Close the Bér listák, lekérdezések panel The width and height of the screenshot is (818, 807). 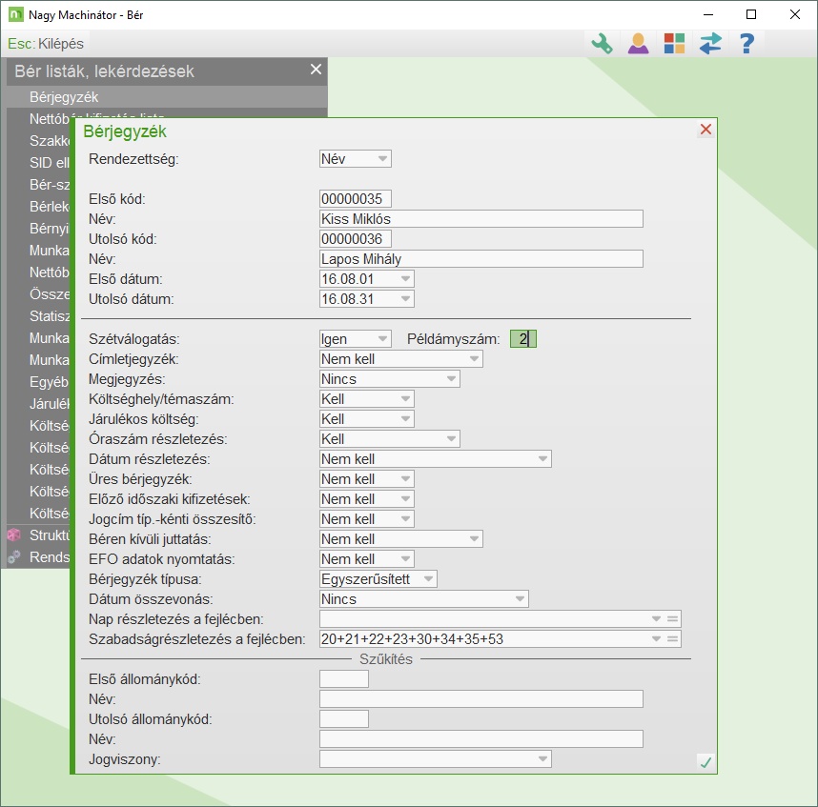pyautogui.click(x=316, y=70)
